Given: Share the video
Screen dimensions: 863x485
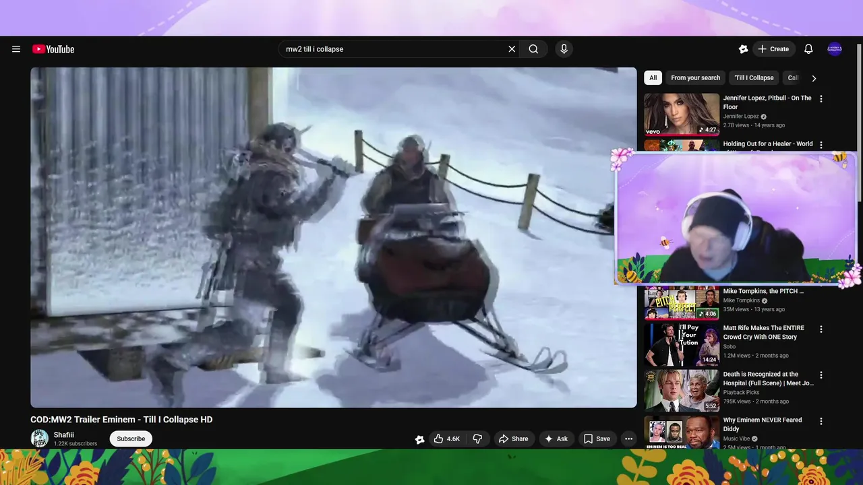Looking at the screenshot, I should pyautogui.click(x=514, y=439).
